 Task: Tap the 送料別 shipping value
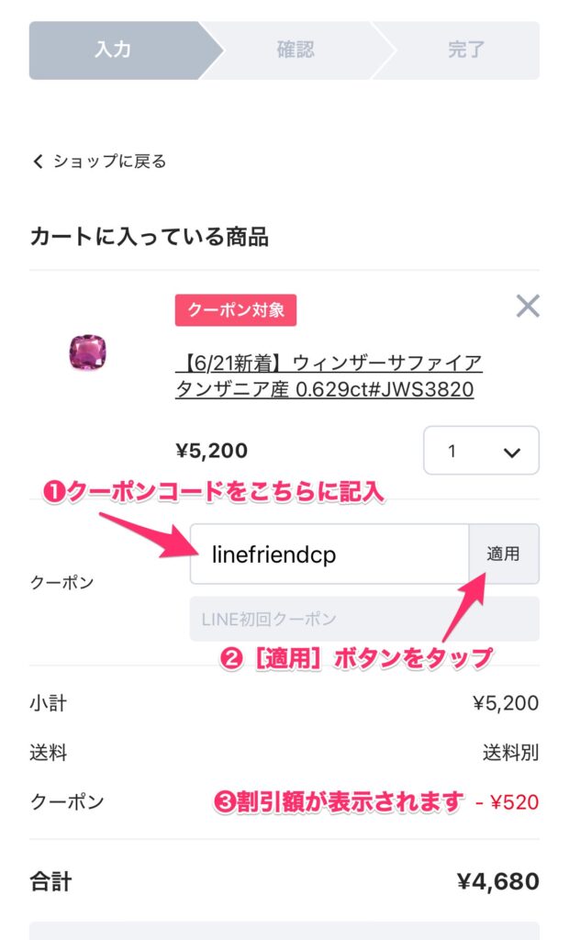pyautogui.click(x=510, y=753)
